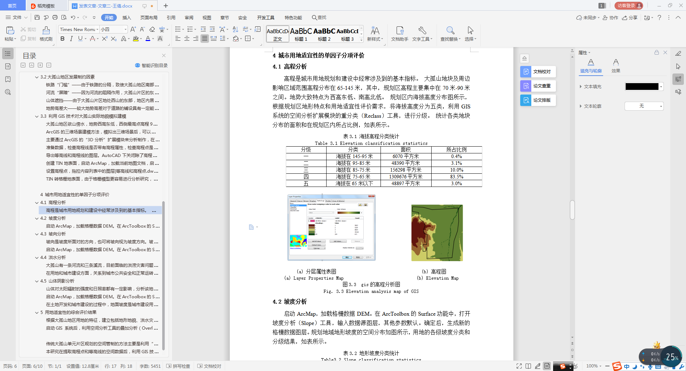The height and width of the screenshot is (371, 686).
Task: Click the 文档校对 button
Action: click(538, 72)
